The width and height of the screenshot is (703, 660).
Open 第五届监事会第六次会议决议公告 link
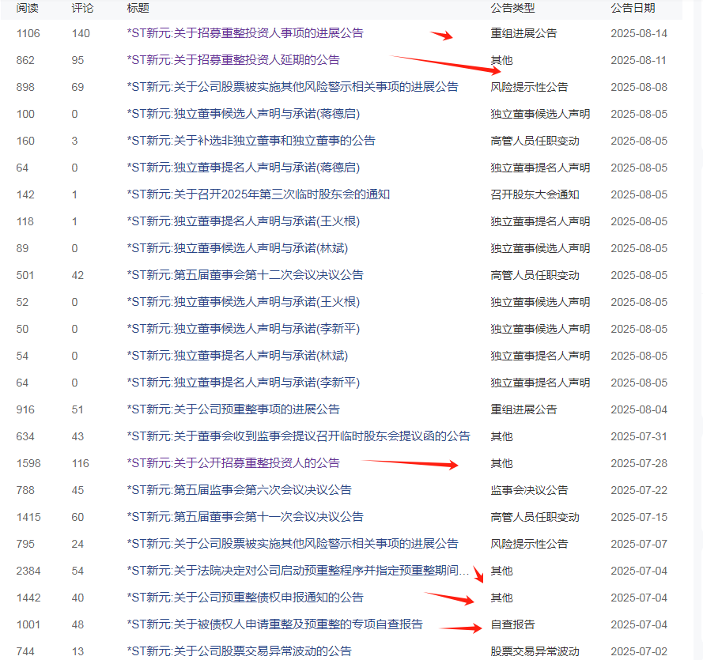coord(239,490)
